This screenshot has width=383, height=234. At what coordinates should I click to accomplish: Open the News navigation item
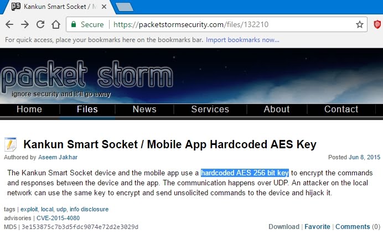(144, 109)
